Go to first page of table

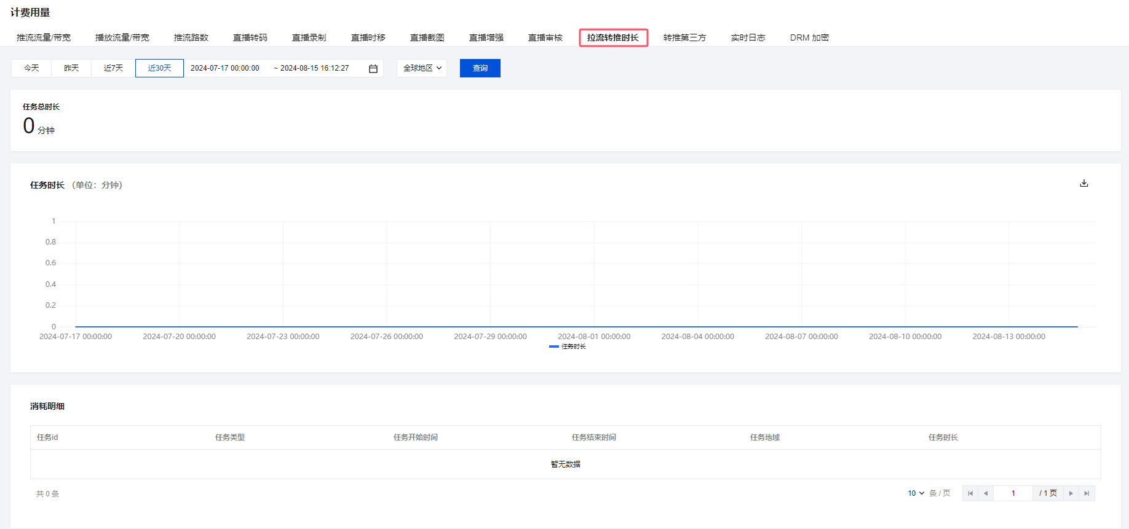[970, 493]
